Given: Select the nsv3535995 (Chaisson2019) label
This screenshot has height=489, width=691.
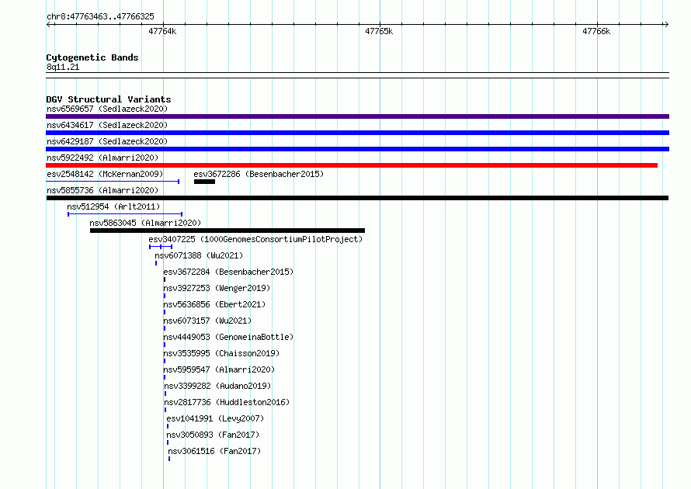Looking at the screenshot, I should coord(222,353).
